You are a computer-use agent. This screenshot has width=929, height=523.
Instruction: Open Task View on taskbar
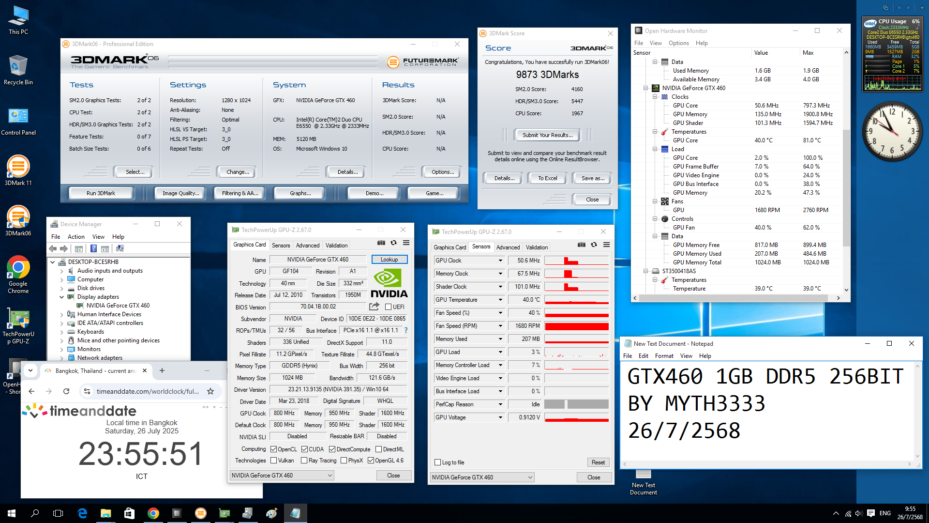tap(58, 513)
